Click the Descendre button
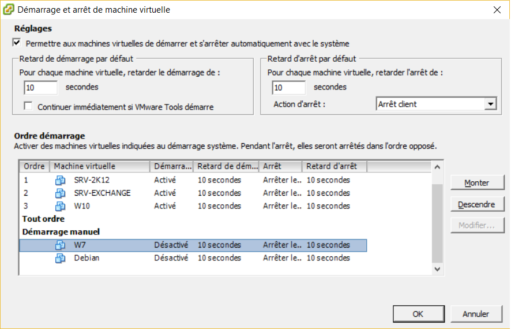 pyautogui.click(x=477, y=204)
